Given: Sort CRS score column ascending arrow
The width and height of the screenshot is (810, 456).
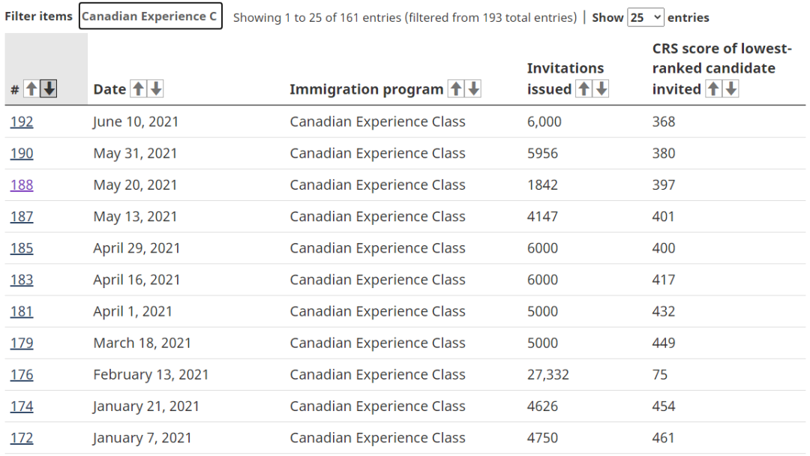Looking at the screenshot, I should pyautogui.click(x=713, y=88).
